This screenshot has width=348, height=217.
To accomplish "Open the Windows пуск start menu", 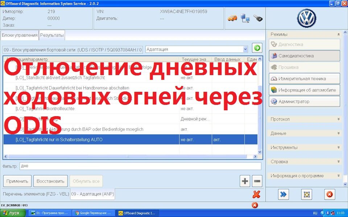I will tap(13, 213).
